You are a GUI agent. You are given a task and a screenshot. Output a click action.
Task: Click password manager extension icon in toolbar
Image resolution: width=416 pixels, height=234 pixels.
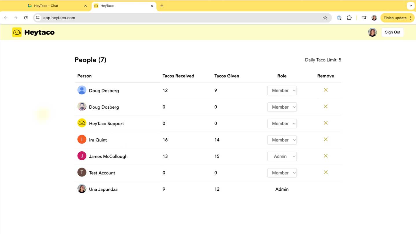point(339,18)
